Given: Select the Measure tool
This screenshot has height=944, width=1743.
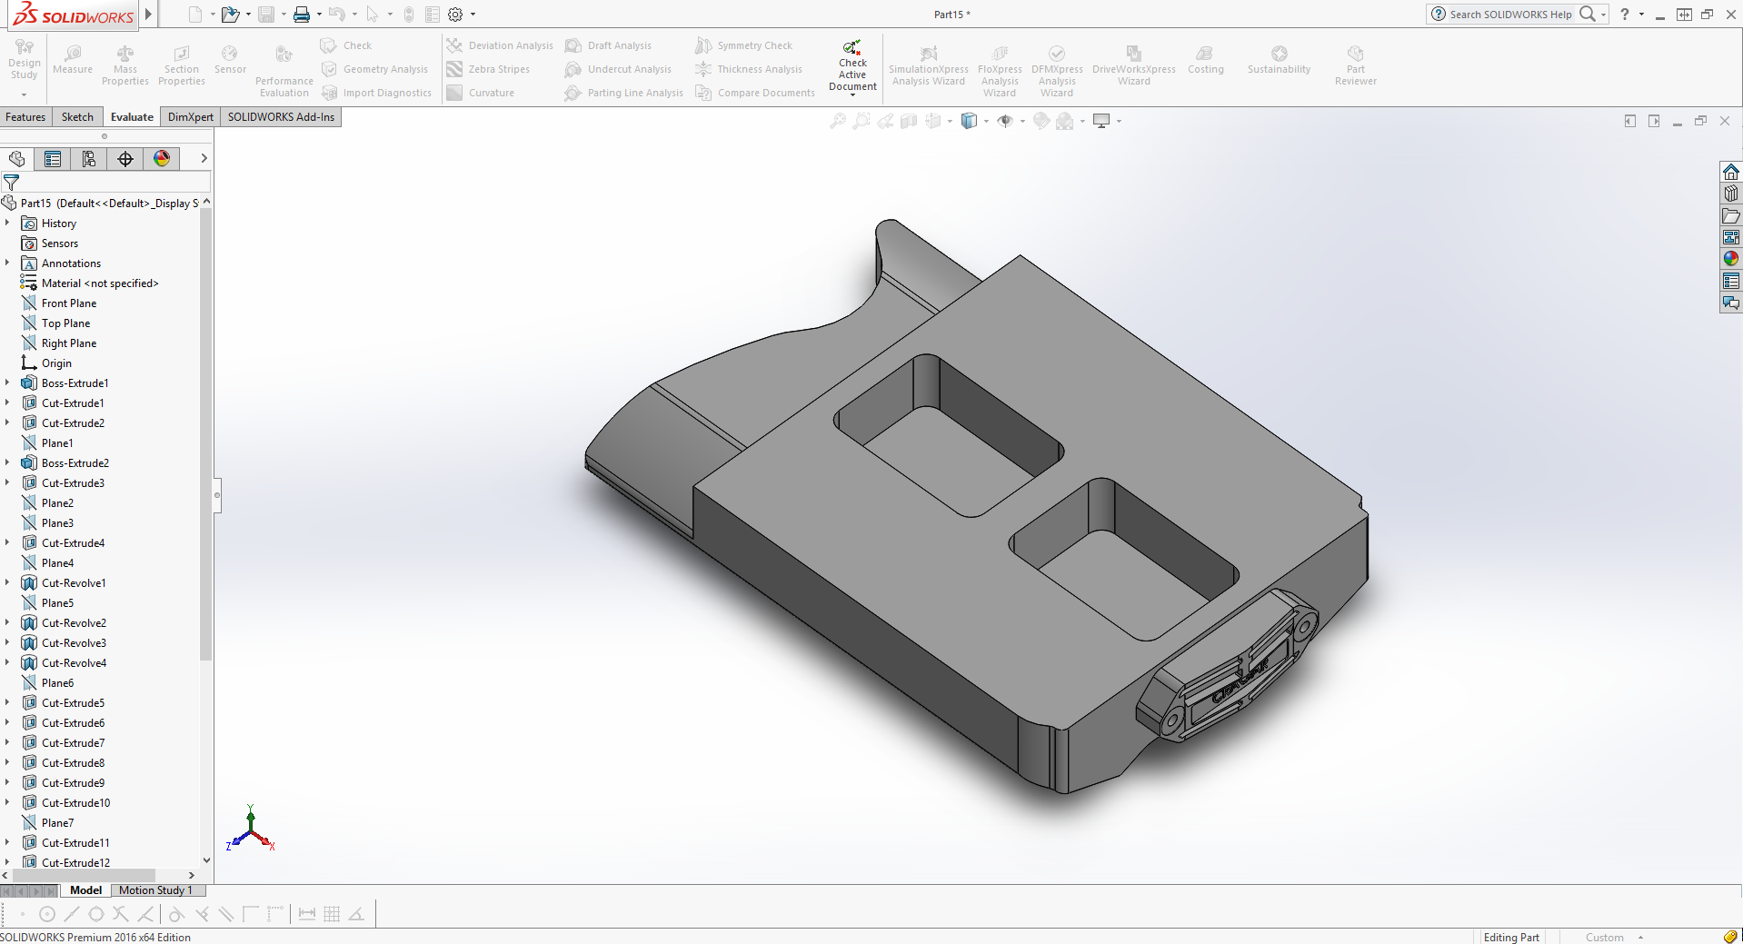Looking at the screenshot, I should point(73,60).
